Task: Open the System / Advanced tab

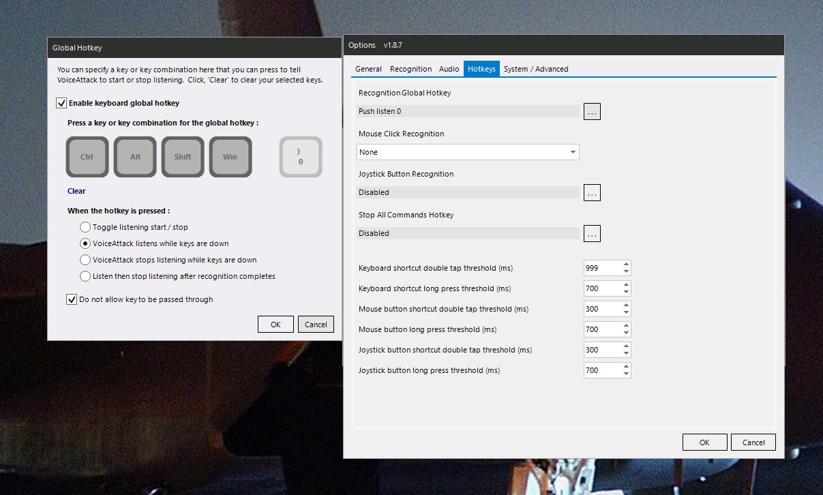Action: pos(536,69)
